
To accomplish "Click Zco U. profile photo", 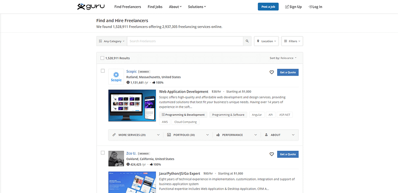I will pos(116,158).
